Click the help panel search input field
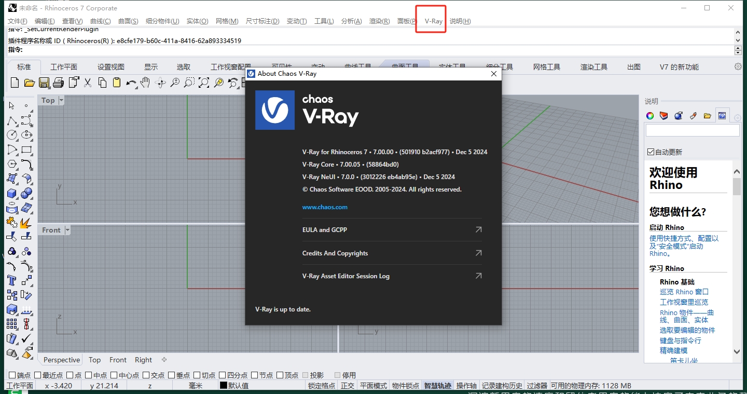Viewport: 747px width, 394px height. click(693, 130)
